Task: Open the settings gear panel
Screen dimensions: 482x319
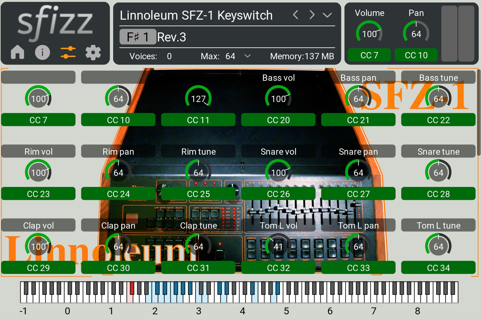Action: [93, 52]
